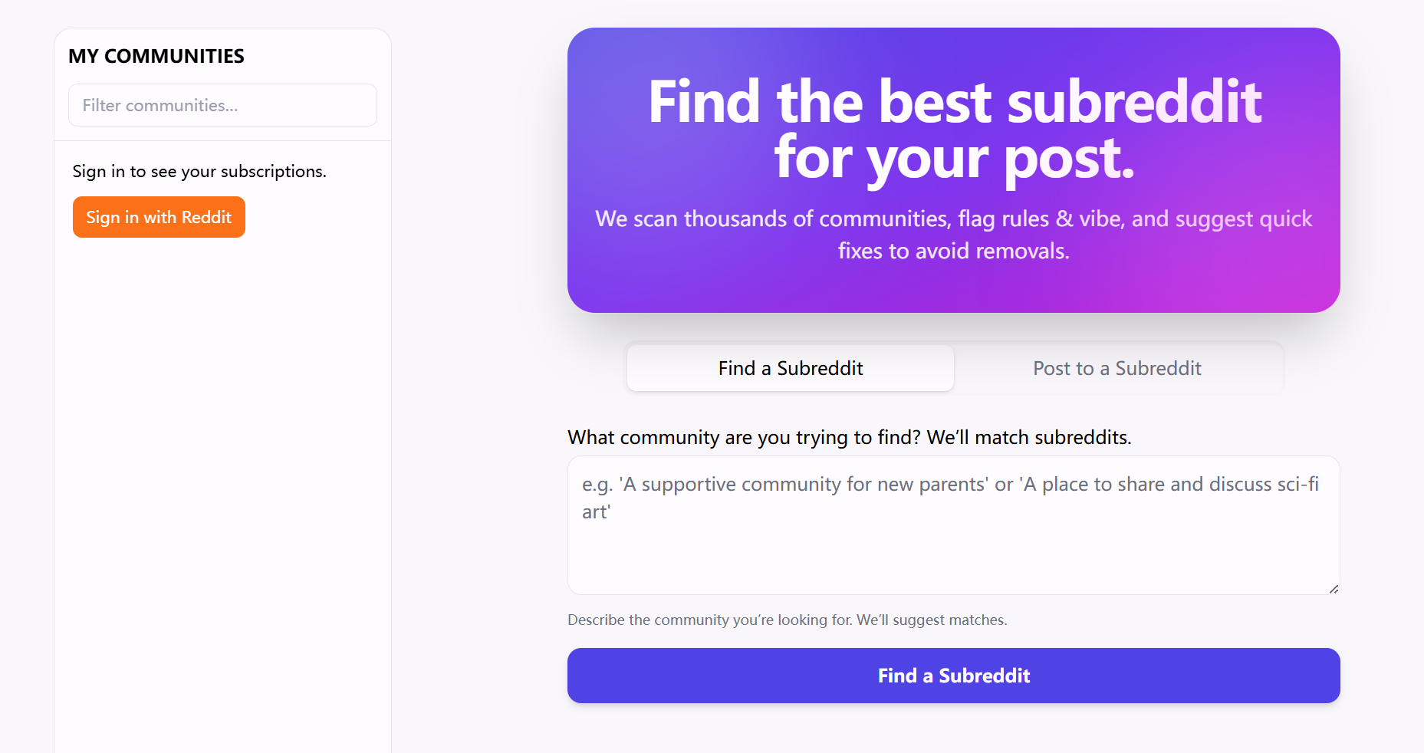The height and width of the screenshot is (753, 1424).
Task: Switch to the Post to a Subreddit tab
Action: [x=1117, y=368]
